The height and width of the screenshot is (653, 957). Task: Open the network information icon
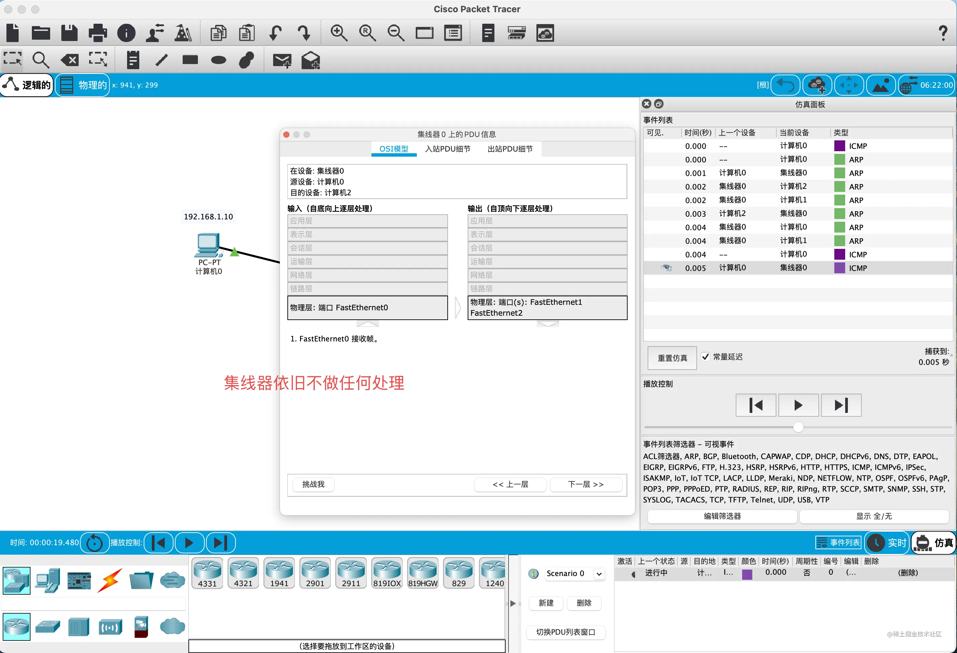tap(126, 33)
